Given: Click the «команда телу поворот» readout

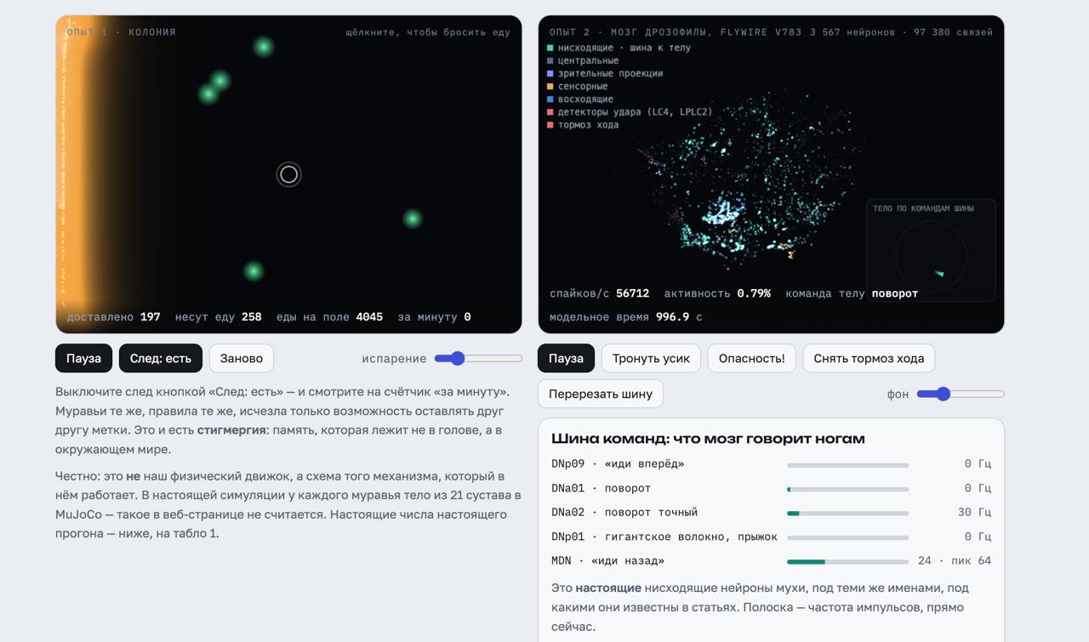Looking at the screenshot, I should [852, 293].
